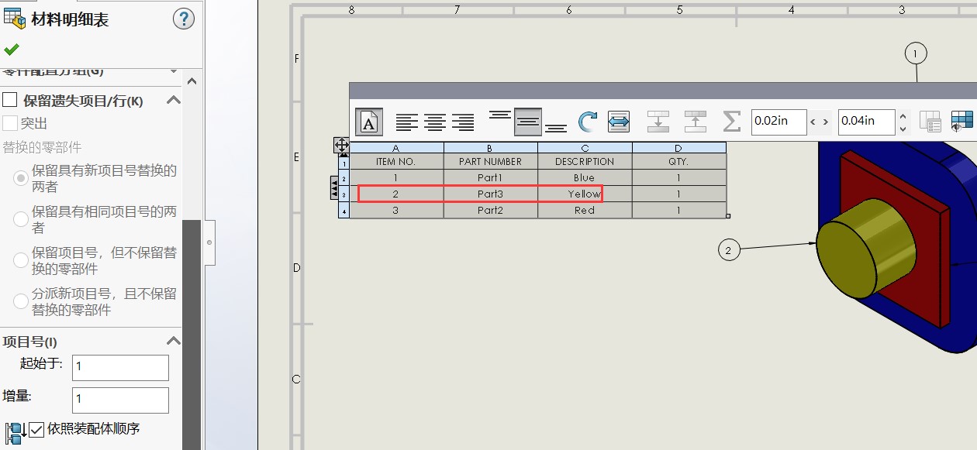Click the fit text width icon
Viewport: 977px width, 450px height.
(618, 122)
